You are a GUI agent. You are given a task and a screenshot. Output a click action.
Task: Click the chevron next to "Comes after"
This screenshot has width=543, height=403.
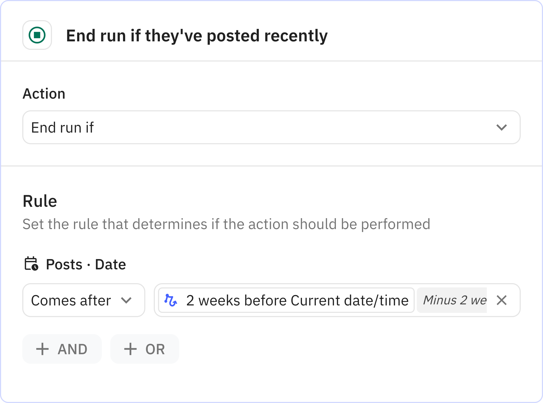[x=126, y=300]
